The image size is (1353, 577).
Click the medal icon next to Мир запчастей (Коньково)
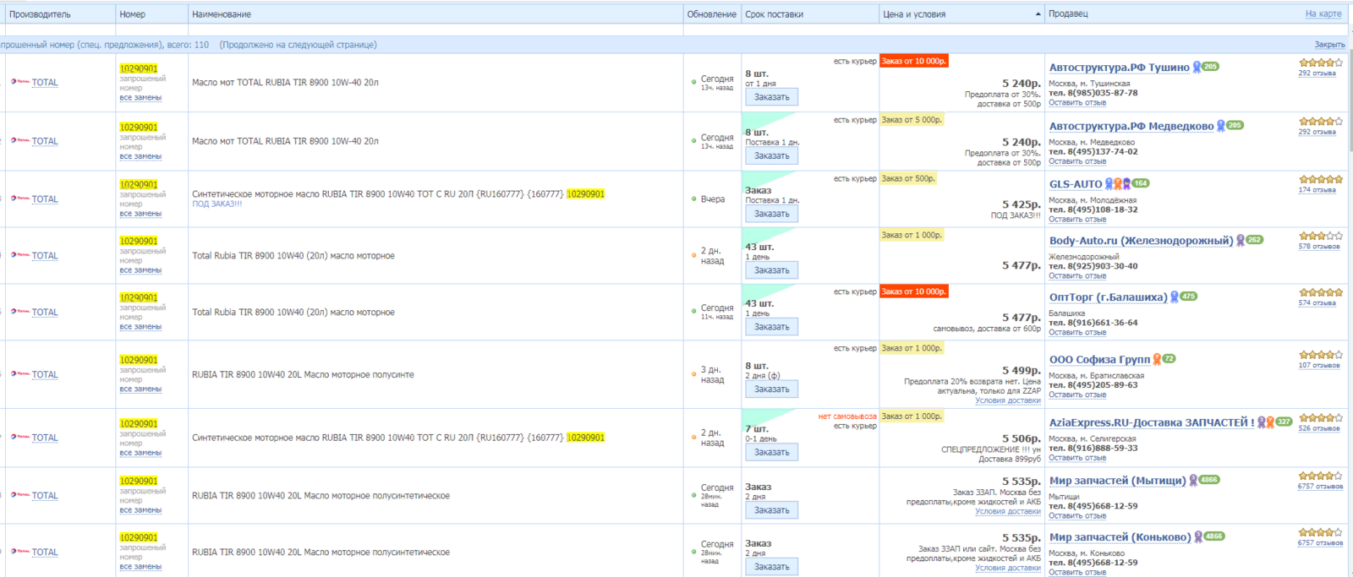point(1198,536)
